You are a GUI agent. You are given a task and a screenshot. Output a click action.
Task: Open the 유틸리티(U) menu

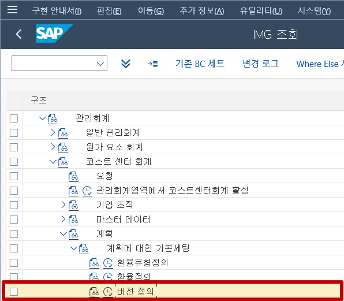click(261, 11)
